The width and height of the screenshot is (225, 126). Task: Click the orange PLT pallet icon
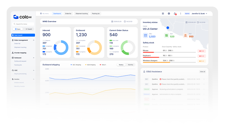coord(186,35)
